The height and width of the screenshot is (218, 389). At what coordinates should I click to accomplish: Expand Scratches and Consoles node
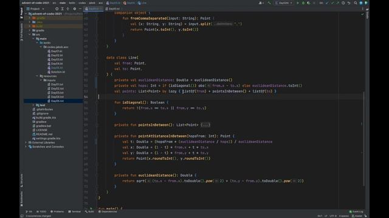[26, 147]
